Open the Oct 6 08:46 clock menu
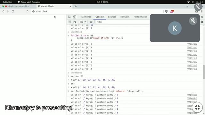The height and width of the screenshot is (115, 205). pyautogui.click(x=102, y=2)
